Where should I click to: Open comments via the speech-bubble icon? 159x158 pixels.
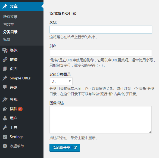coord(5,87)
